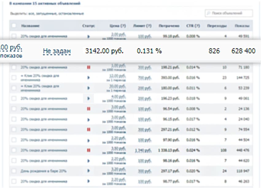Click the pause icon in the 297.21 руб. row
Screen dimensions: 261x188
click(x=88, y=129)
